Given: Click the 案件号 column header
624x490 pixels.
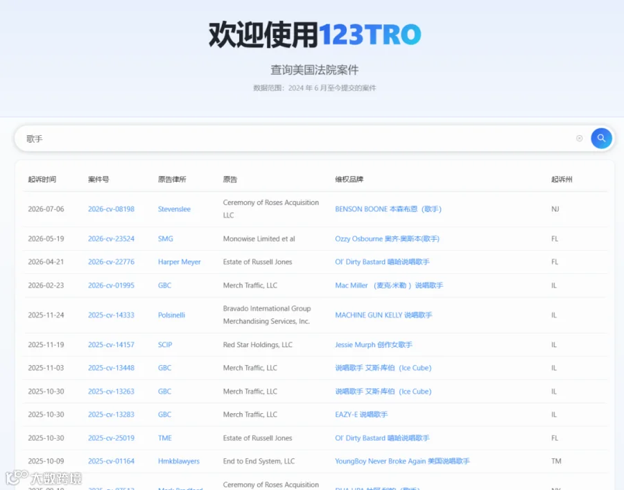Looking at the screenshot, I should pyautogui.click(x=98, y=180).
